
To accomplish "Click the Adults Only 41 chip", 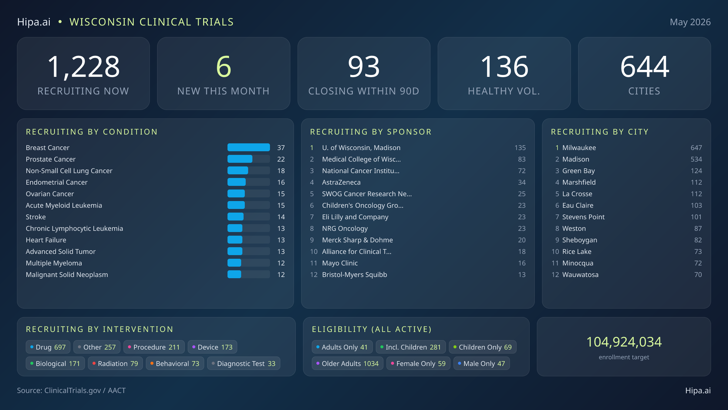I will (x=342, y=347).
